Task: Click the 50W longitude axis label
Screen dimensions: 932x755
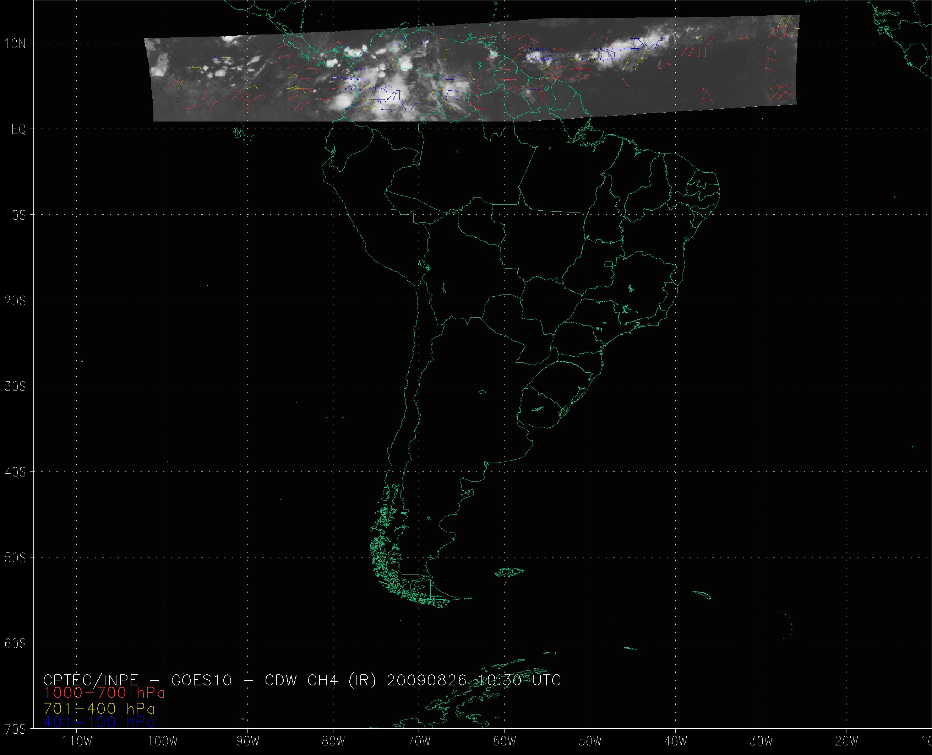Action: click(x=590, y=741)
